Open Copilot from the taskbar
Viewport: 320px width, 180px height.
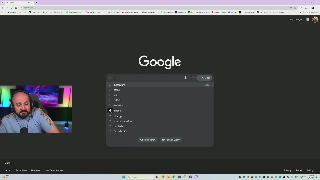[x=163, y=177]
